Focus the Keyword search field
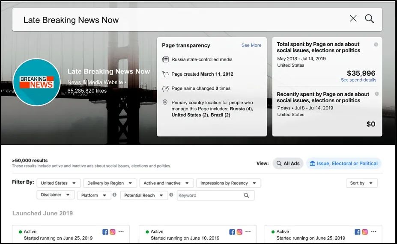 [215, 195]
